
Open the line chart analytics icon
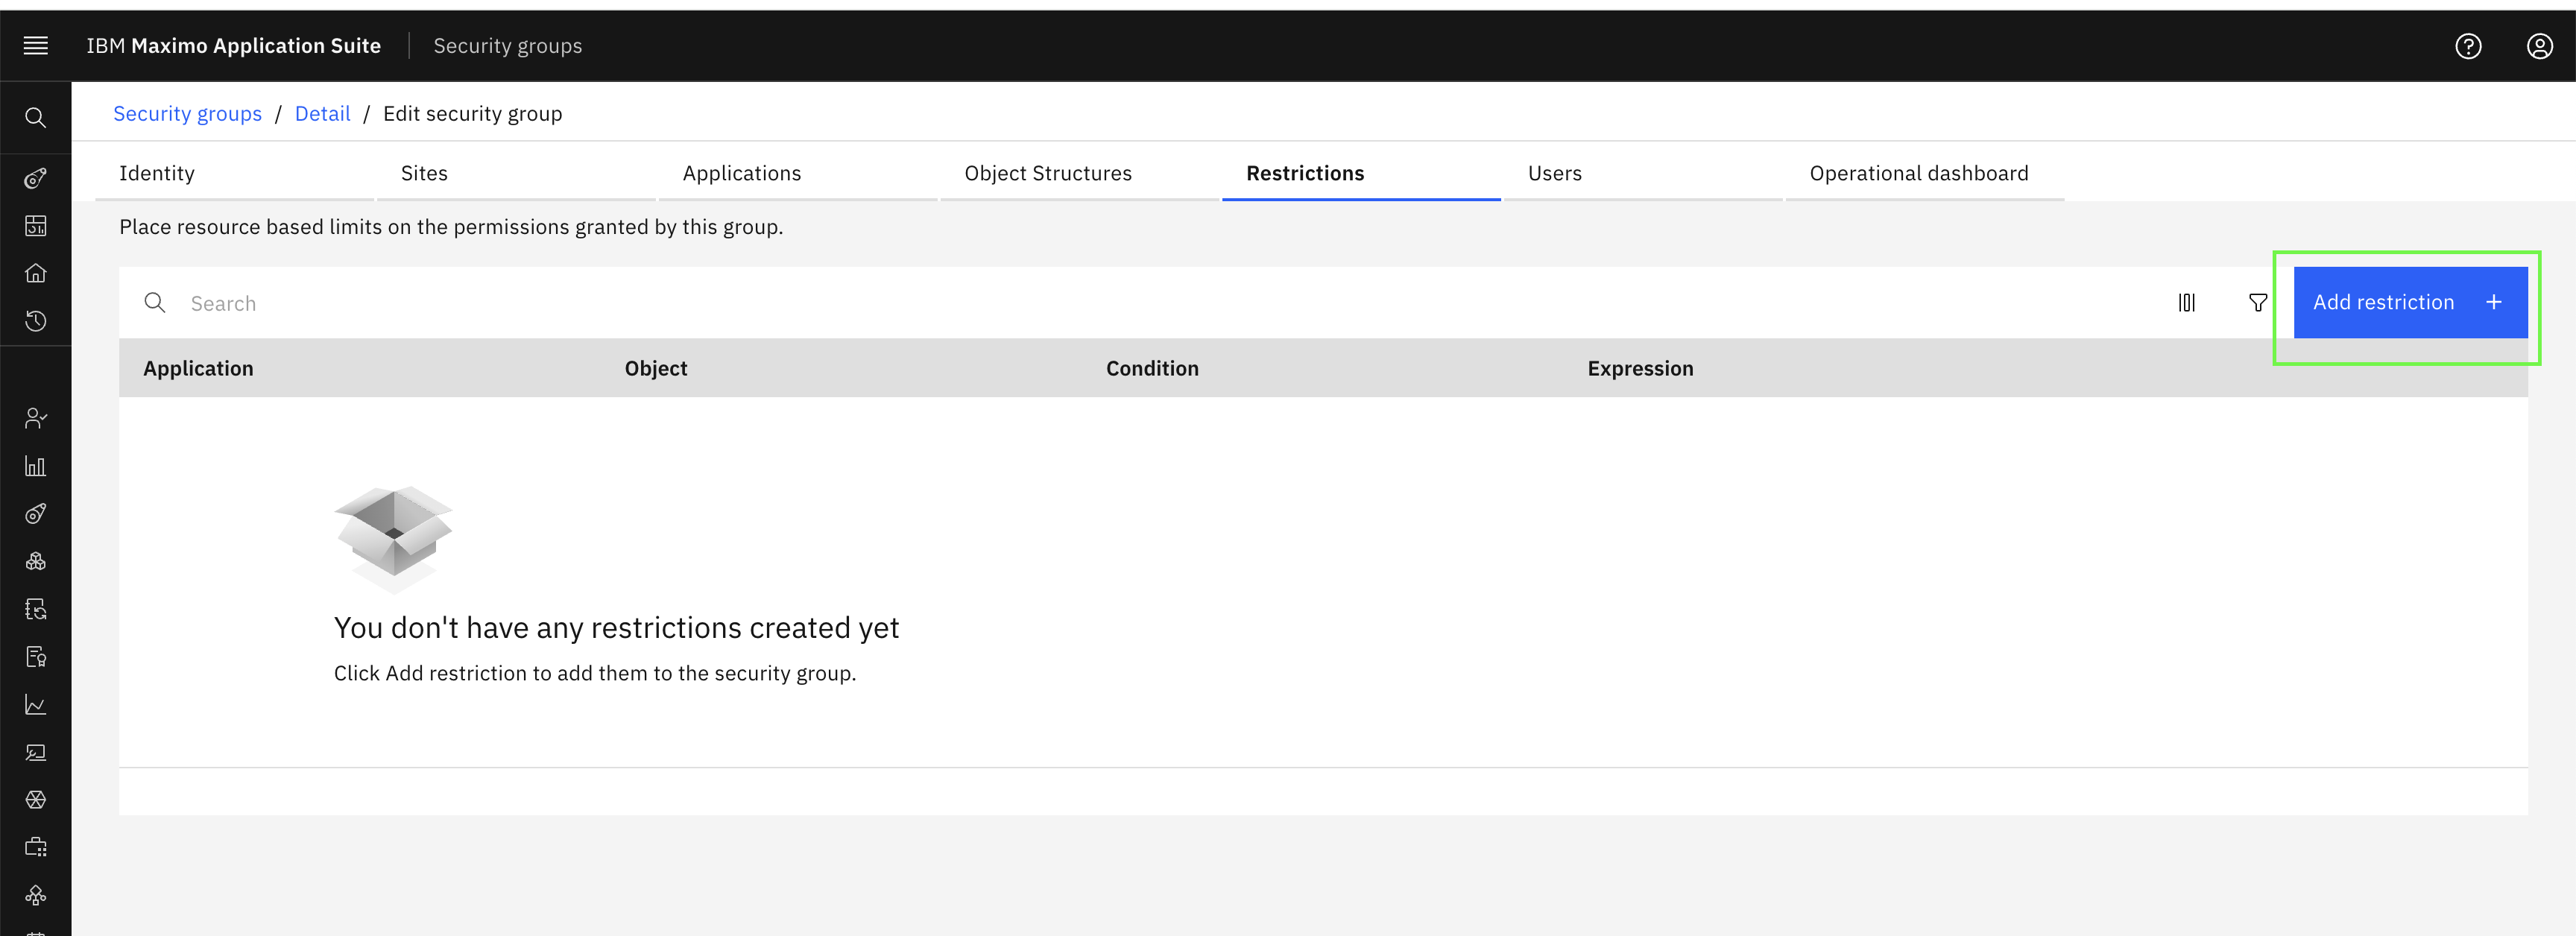[36, 705]
